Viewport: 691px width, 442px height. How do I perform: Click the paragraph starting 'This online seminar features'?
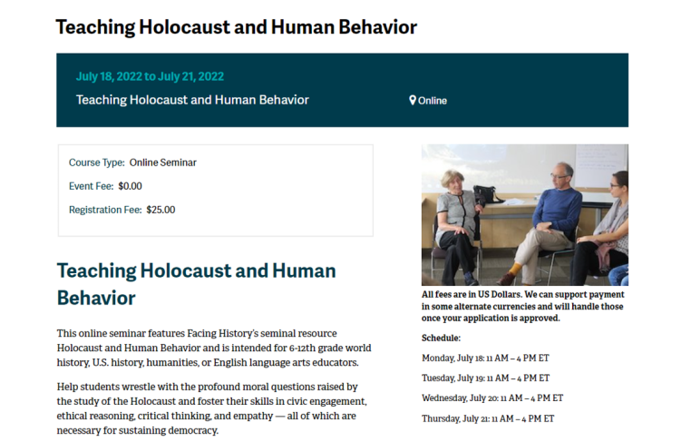[x=213, y=348]
